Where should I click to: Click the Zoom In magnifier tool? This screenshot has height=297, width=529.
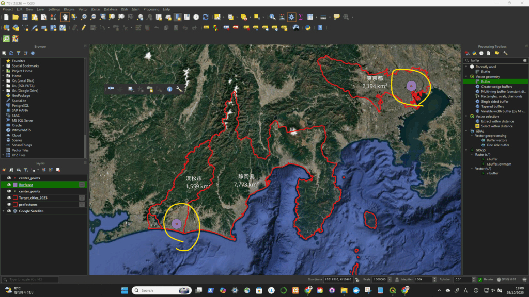(x=84, y=17)
